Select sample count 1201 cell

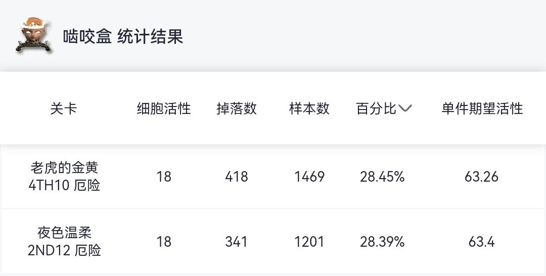tap(309, 242)
